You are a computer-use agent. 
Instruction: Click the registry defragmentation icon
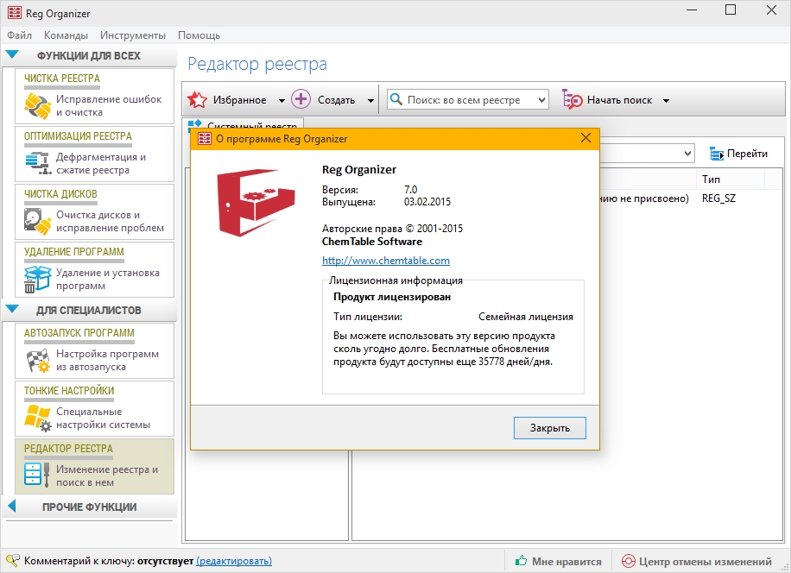(x=37, y=163)
